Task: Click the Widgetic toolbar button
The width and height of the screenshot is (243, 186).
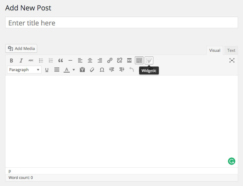Action: tap(149, 60)
